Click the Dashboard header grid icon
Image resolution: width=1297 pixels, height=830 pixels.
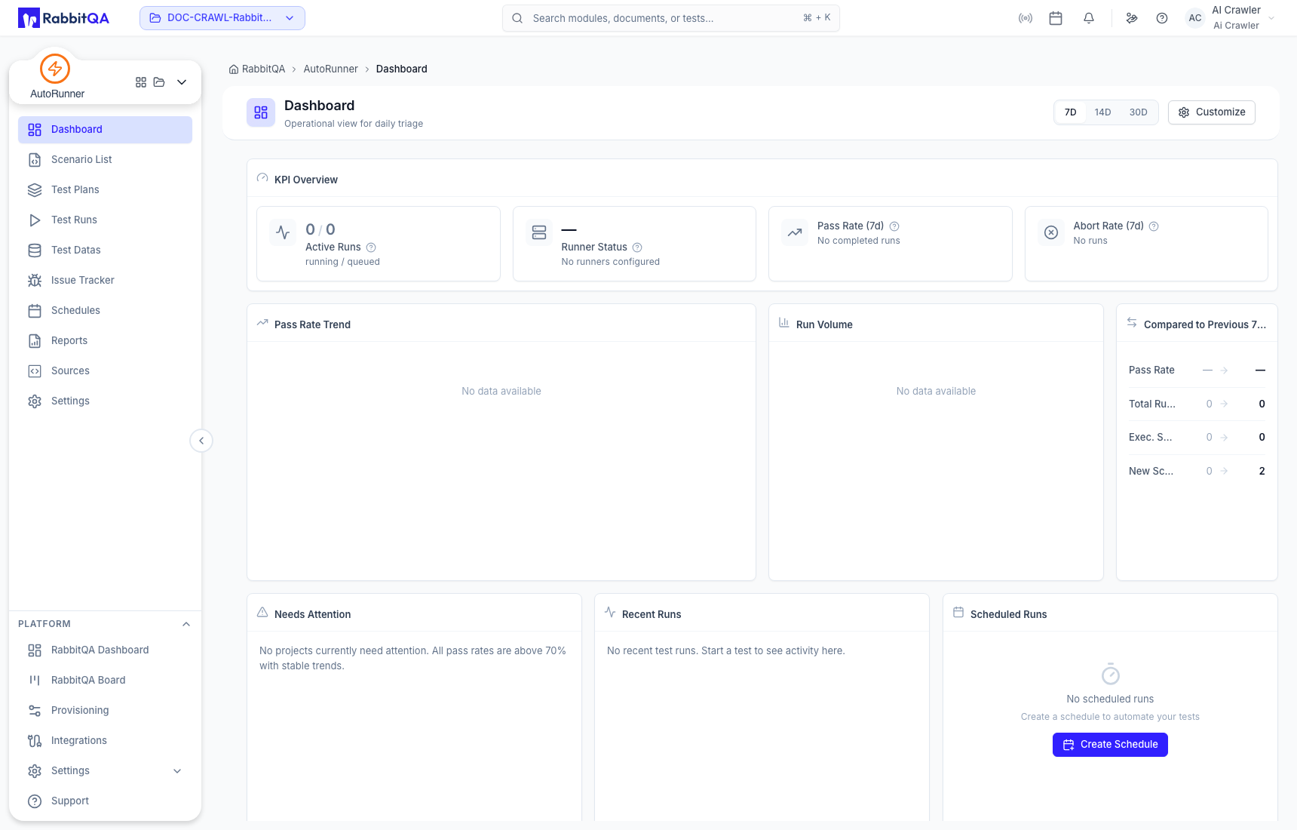(261, 112)
